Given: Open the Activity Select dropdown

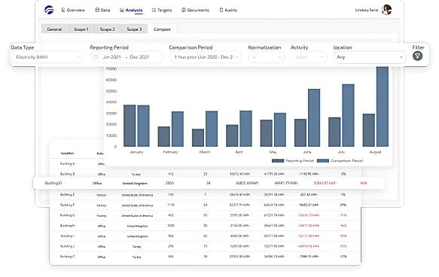Looking at the screenshot, I should 309,57.
